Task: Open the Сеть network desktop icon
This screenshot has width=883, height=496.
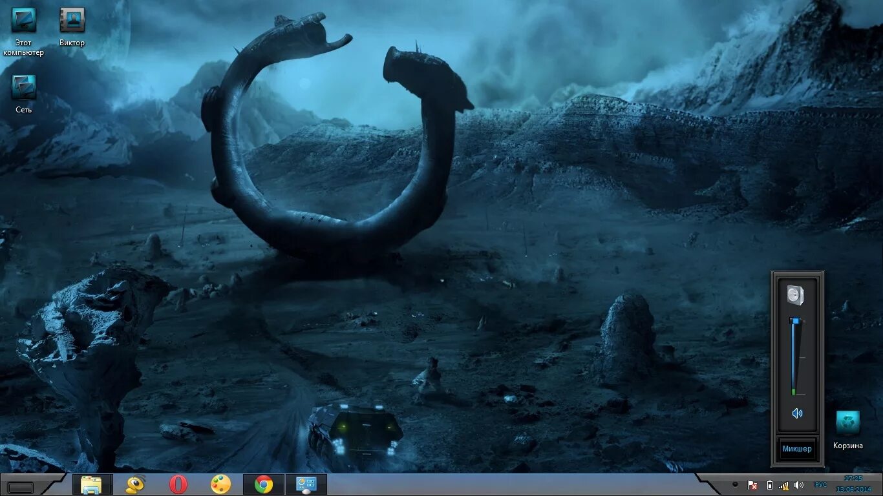Action: click(24, 94)
